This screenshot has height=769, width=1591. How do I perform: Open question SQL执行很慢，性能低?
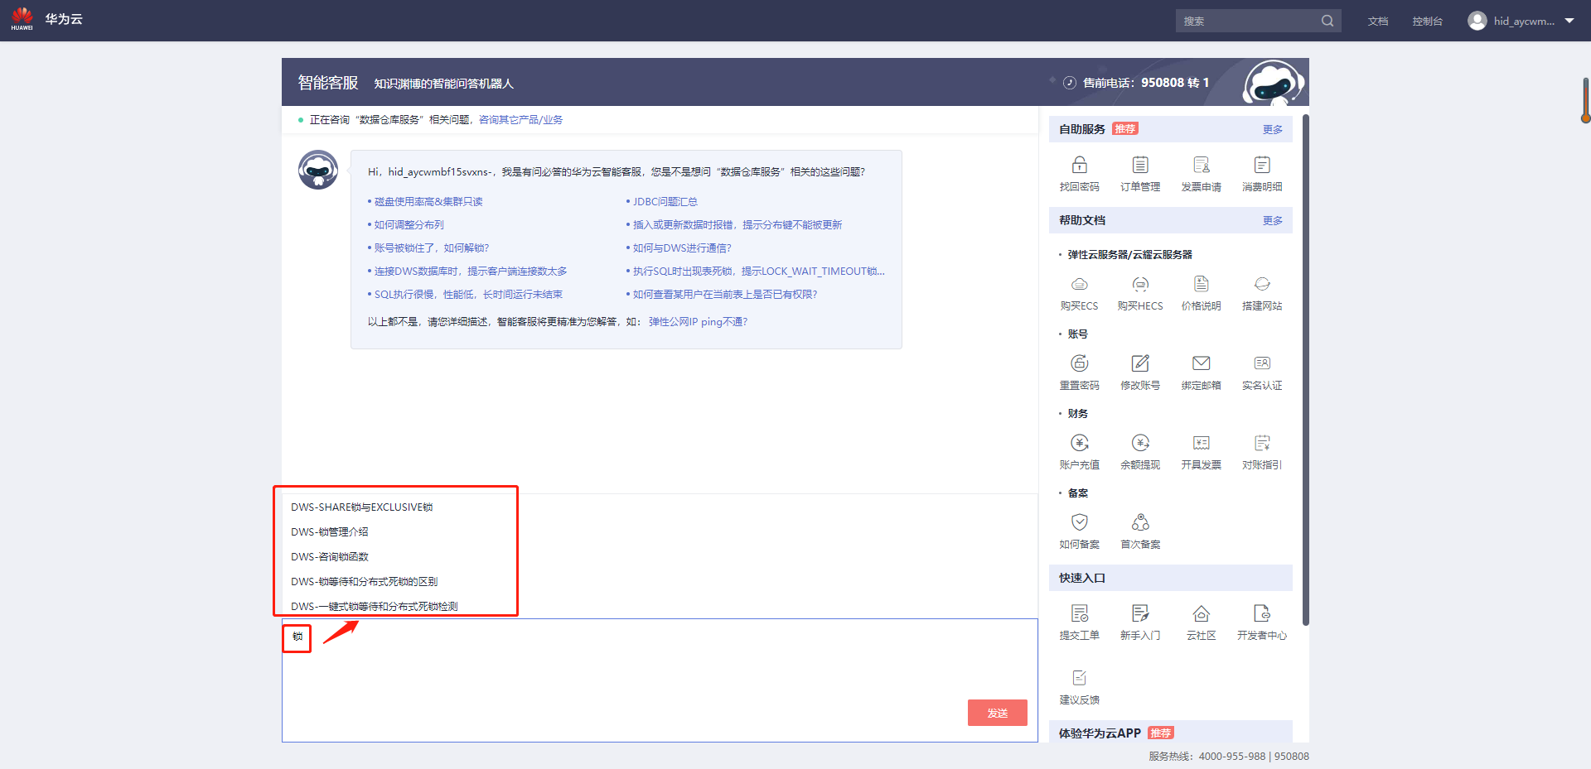coord(468,295)
